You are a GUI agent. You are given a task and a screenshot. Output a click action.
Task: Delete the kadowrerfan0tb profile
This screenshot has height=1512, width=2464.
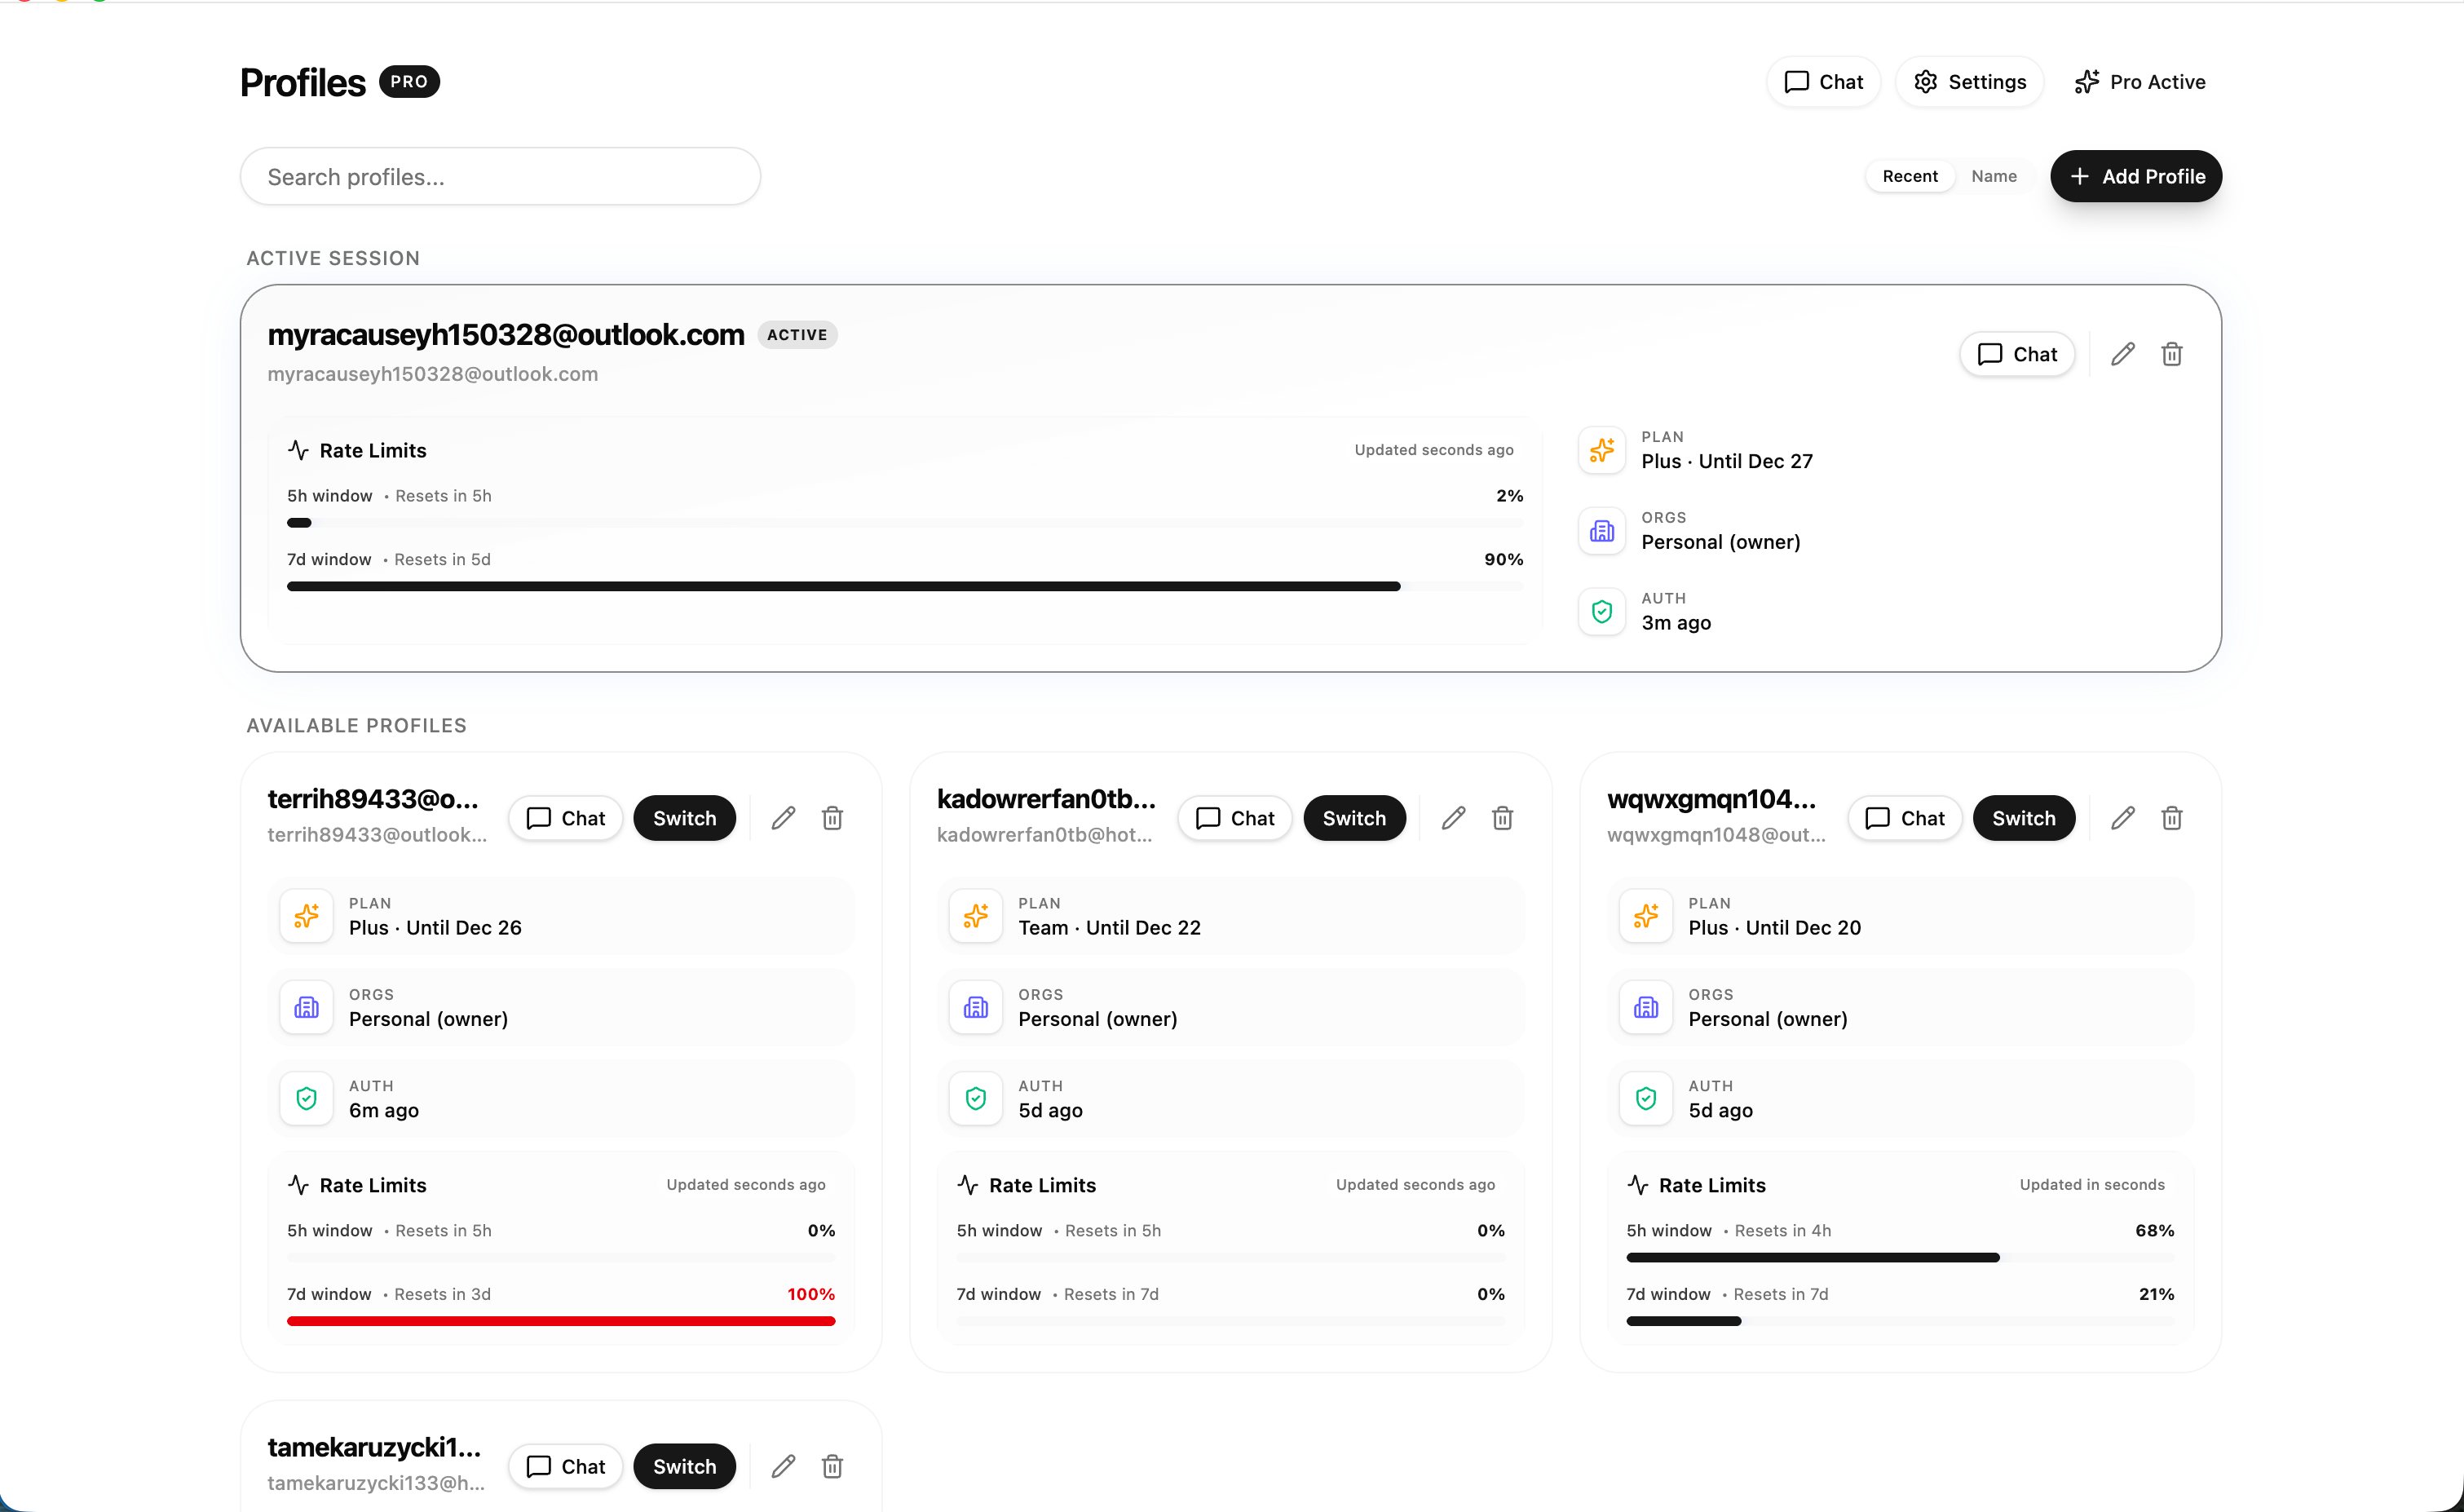1502,818
